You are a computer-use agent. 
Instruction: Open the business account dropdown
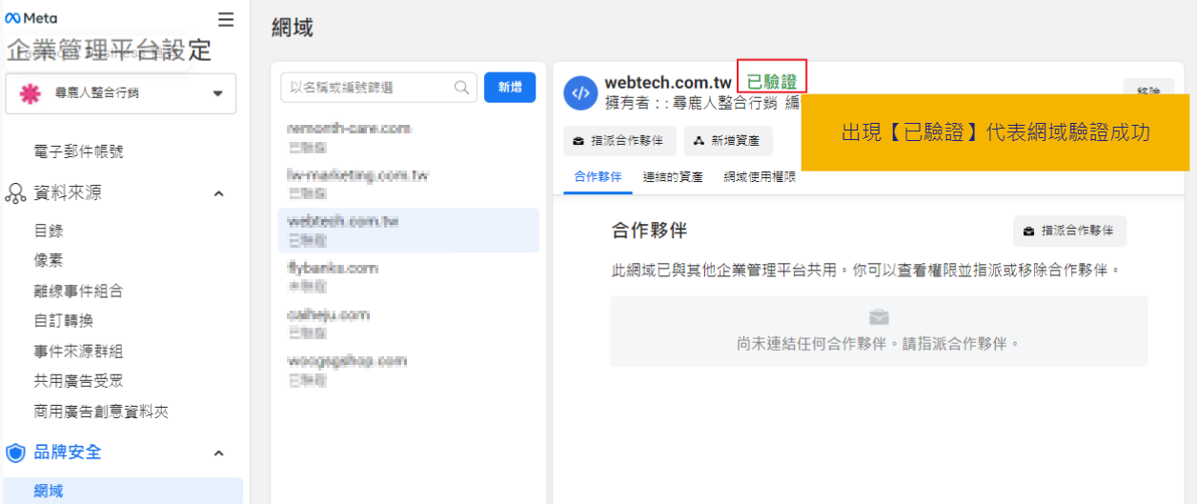click(217, 93)
